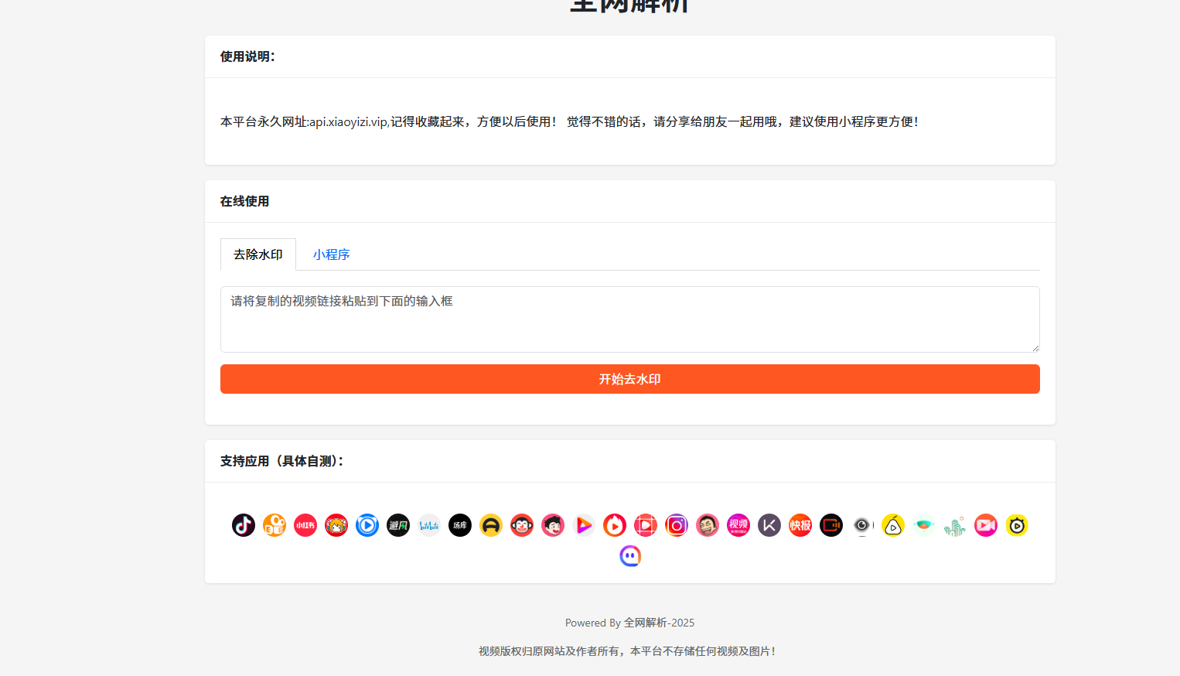Viewport: 1180px width, 676px height.
Task: Click the Instagram camera icon
Action: point(677,525)
